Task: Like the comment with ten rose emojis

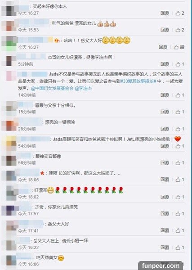Action: click(179, 197)
